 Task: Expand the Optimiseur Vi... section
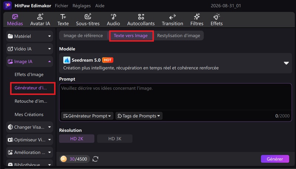[50, 140]
